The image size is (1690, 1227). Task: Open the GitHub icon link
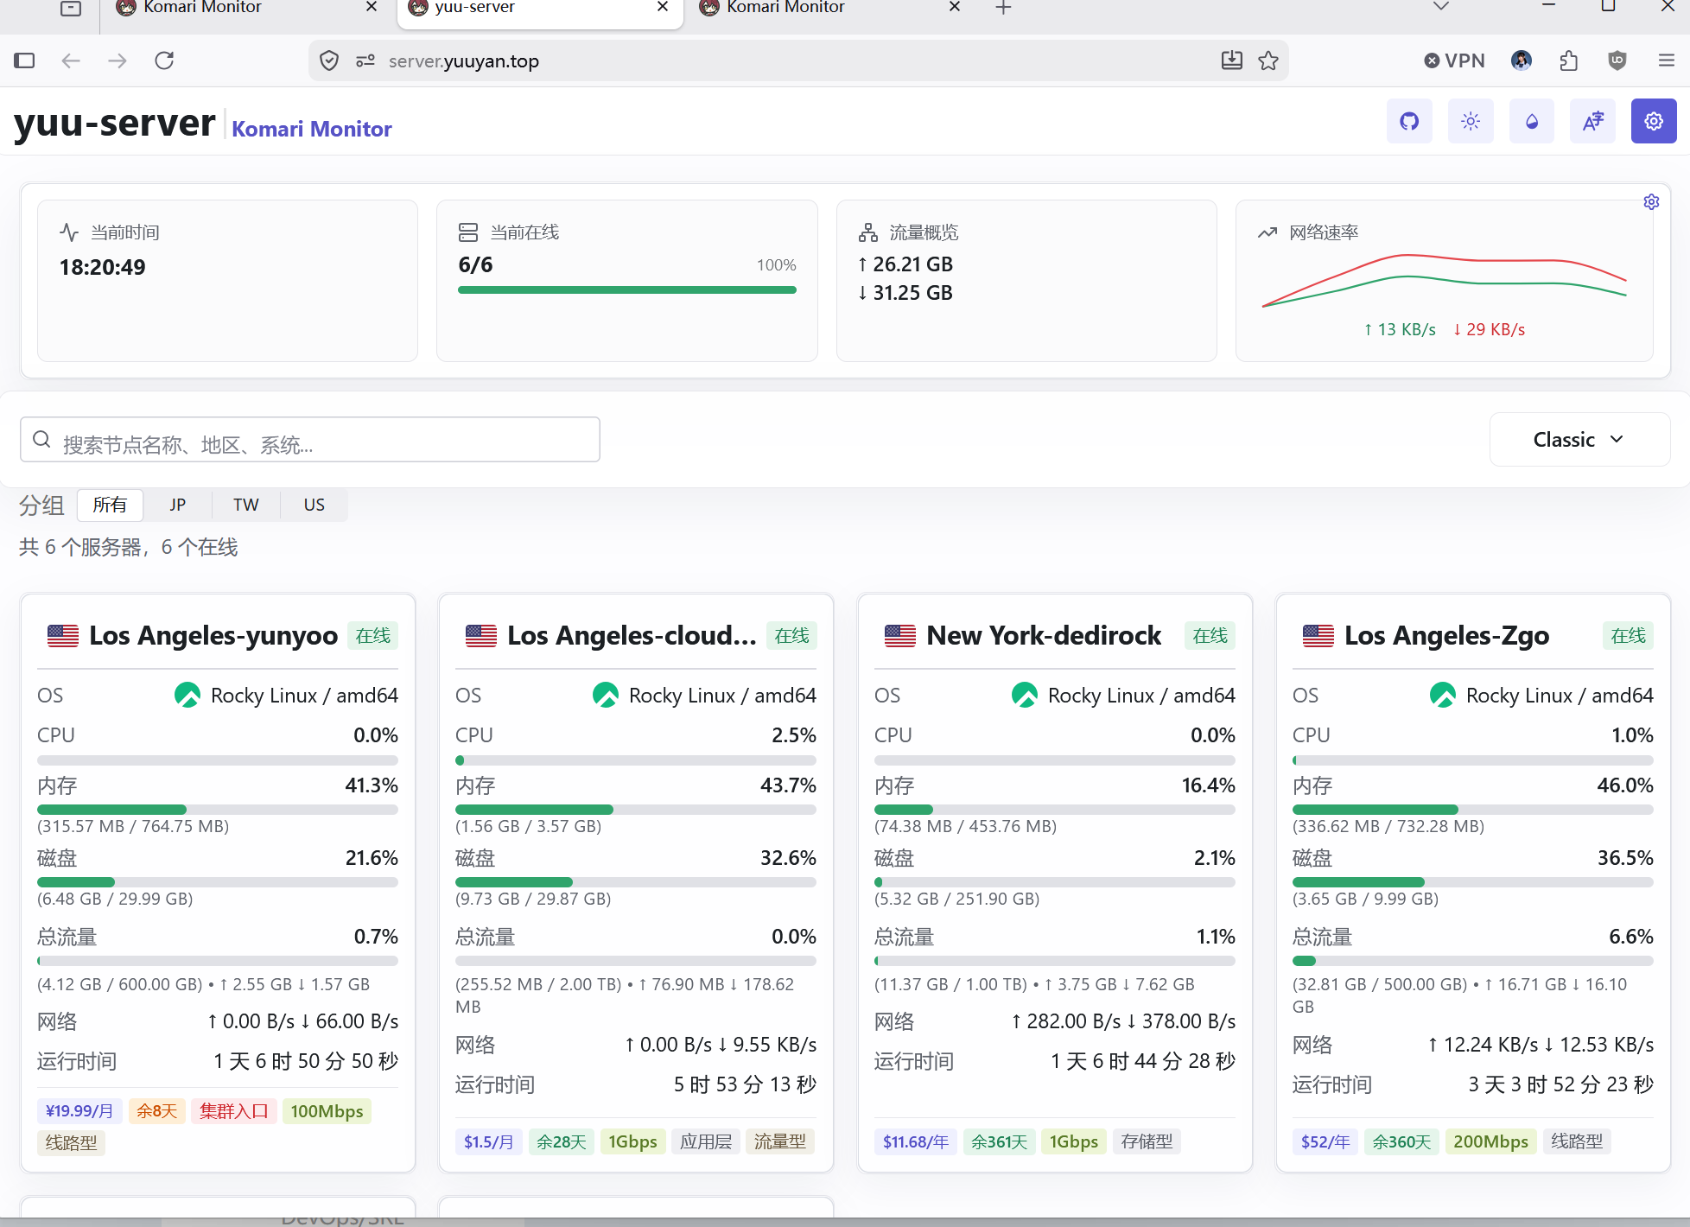point(1409,121)
